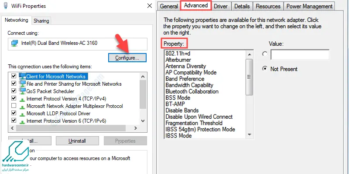Select Band Preference property
The width and height of the screenshot is (349, 174).
[x=185, y=79]
